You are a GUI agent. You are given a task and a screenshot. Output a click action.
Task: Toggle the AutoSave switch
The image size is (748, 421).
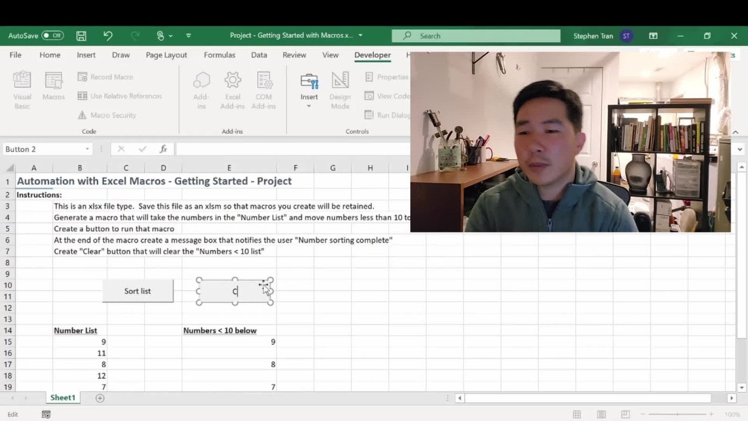[x=53, y=36]
